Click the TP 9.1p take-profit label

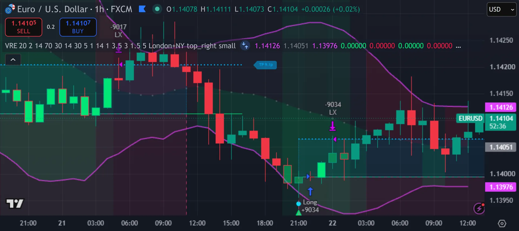(266, 65)
